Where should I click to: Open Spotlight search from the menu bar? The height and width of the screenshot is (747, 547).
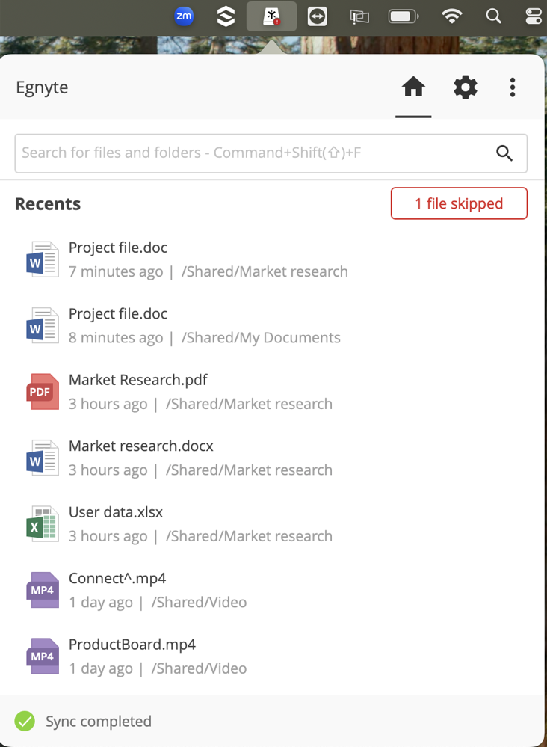[x=493, y=16]
